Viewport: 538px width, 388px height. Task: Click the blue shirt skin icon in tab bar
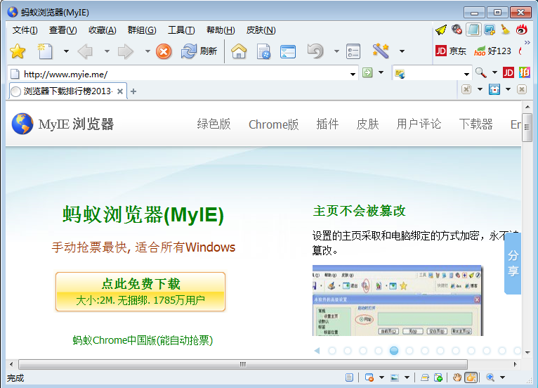click(494, 89)
